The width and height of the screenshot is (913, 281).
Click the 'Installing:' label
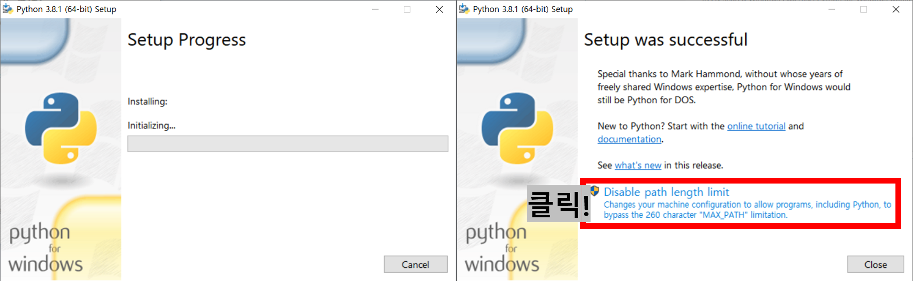[147, 101]
